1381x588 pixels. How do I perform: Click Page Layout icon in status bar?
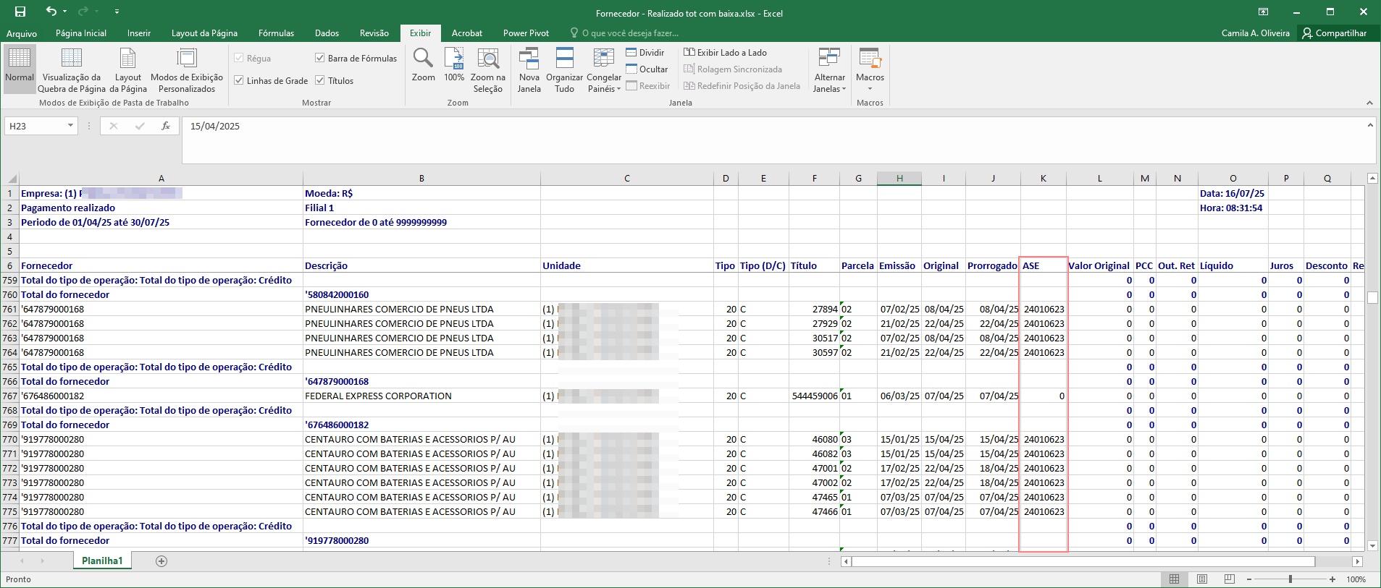coord(1202,579)
